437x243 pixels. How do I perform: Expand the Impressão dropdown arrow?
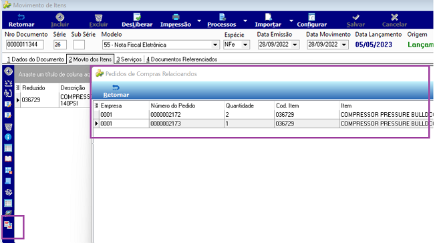(x=199, y=21)
